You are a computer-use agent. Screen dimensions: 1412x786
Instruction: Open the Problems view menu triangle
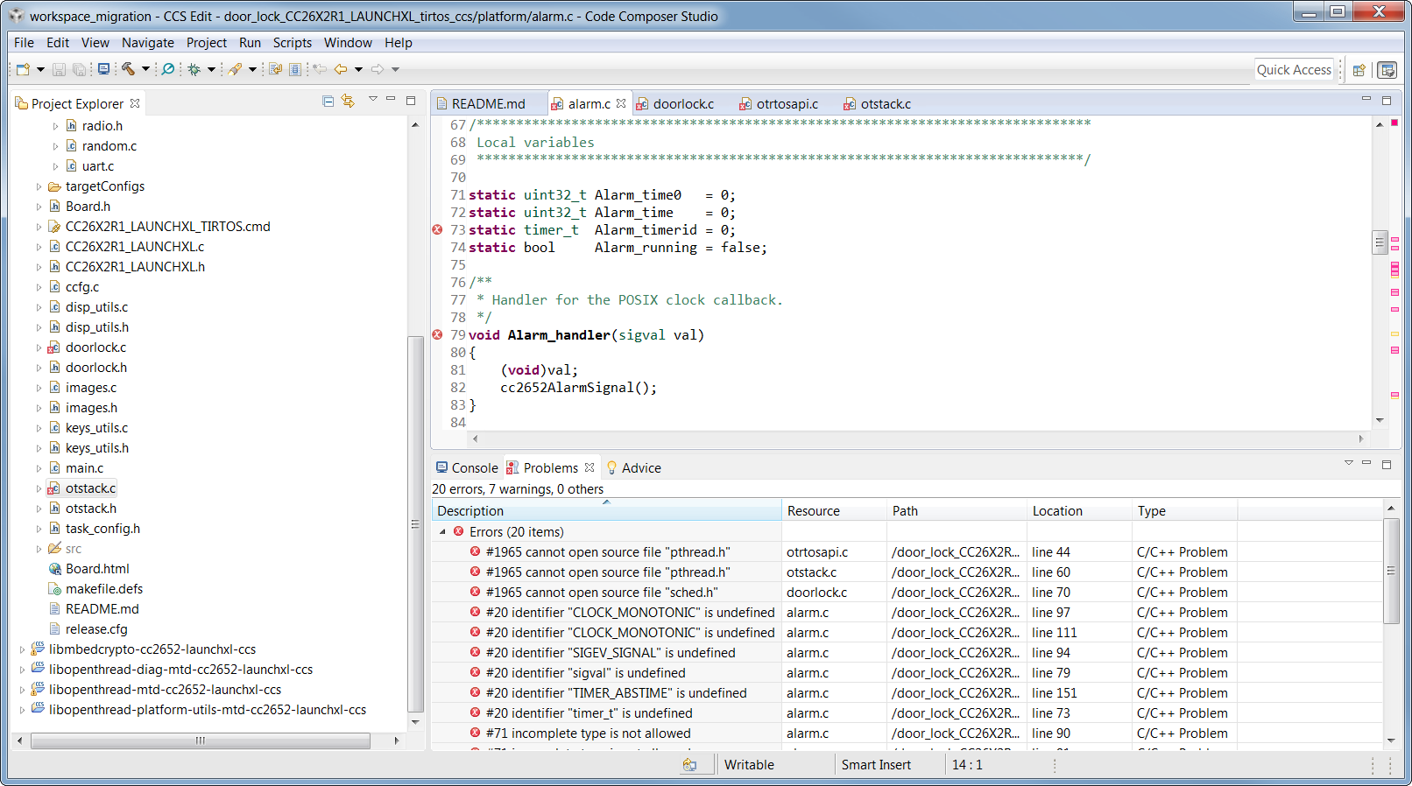[x=1349, y=463]
